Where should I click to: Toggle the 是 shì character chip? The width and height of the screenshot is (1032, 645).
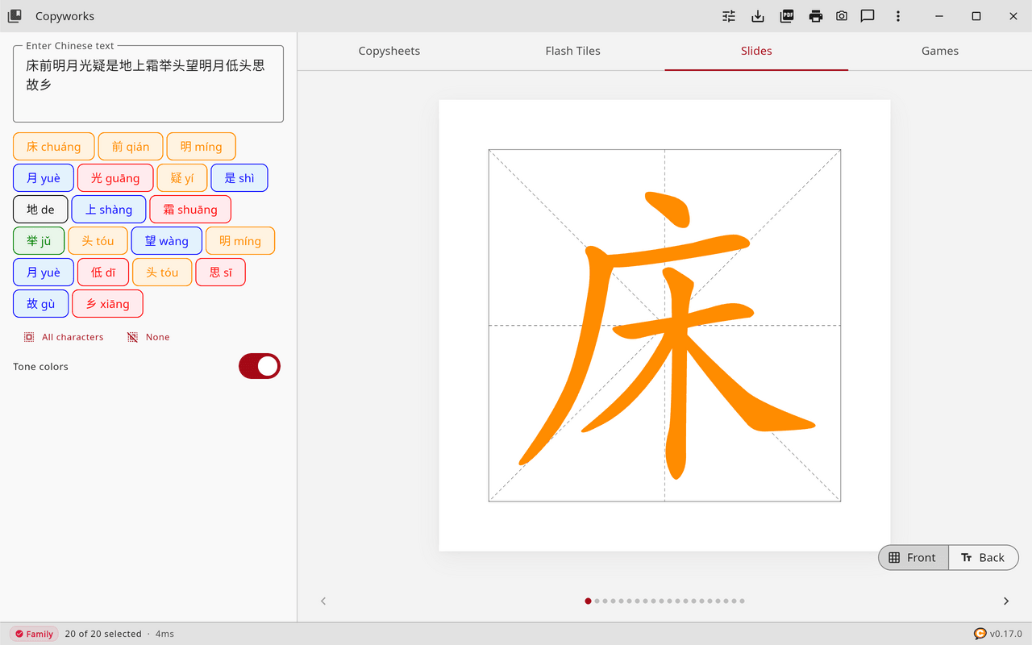point(239,178)
